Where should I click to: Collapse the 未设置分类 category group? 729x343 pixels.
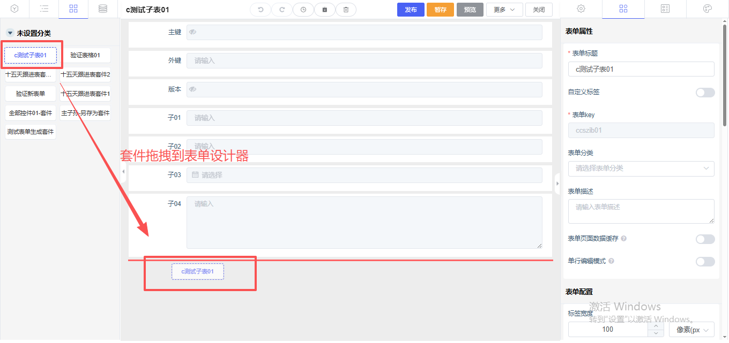[10, 33]
